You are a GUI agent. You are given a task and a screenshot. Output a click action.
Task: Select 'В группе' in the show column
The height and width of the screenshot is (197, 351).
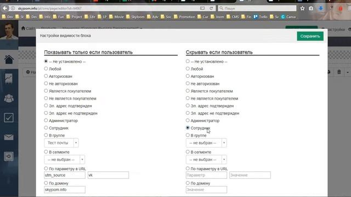click(46, 135)
